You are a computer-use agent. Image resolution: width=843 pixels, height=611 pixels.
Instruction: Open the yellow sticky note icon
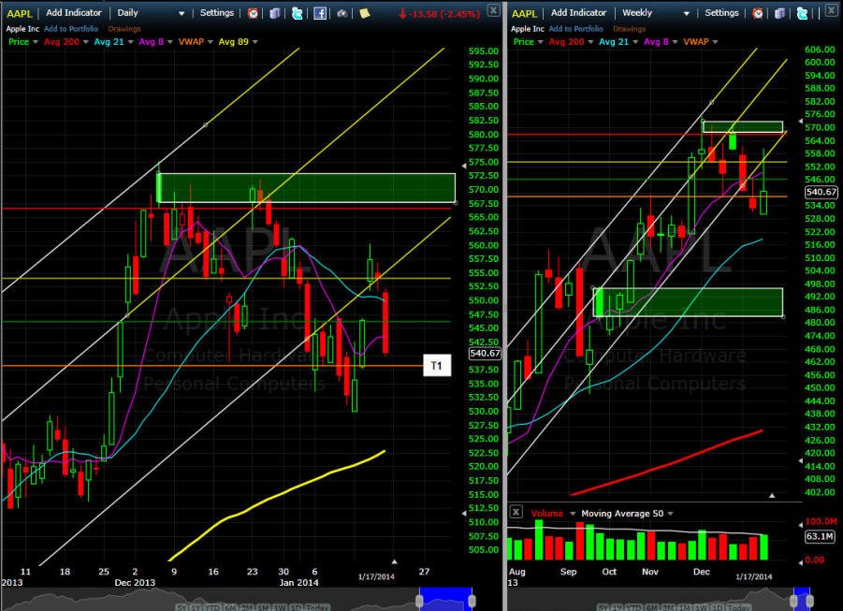tap(365, 13)
